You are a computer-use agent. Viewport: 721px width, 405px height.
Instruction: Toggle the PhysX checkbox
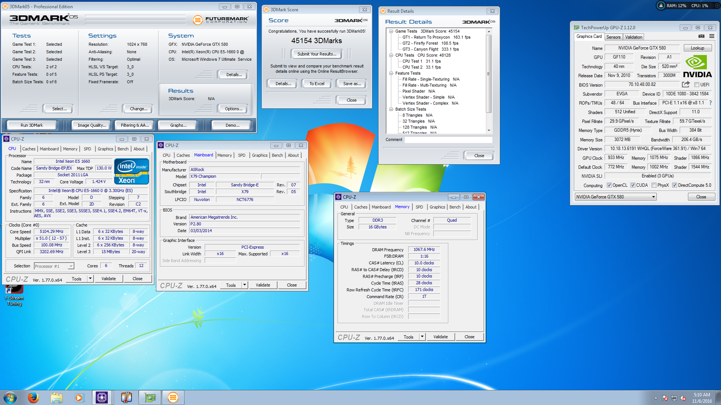pos(654,185)
